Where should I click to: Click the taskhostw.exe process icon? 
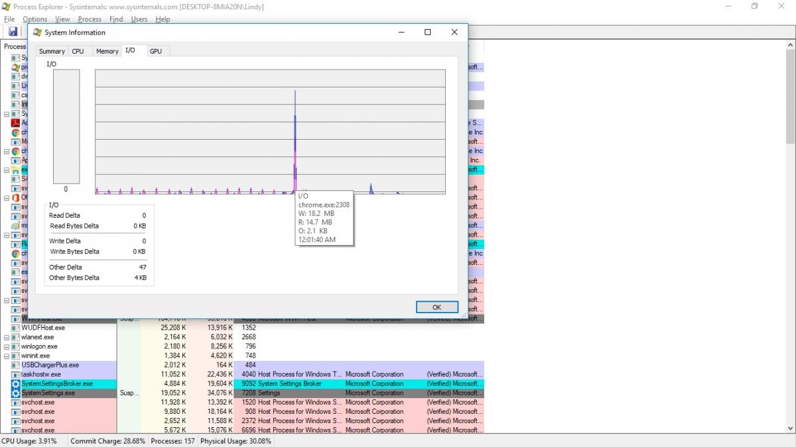coord(16,374)
